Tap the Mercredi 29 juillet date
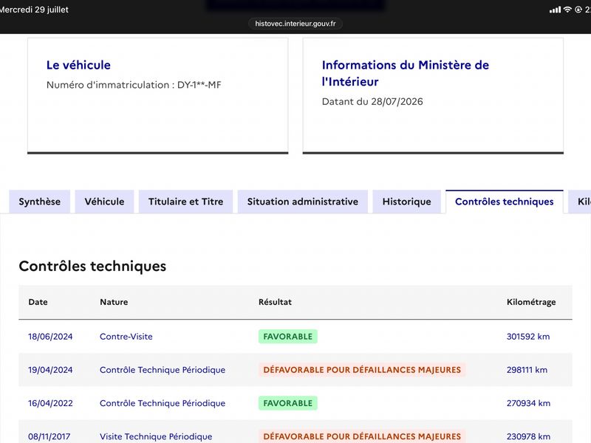The width and height of the screenshot is (591, 443). (x=34, y=10)
